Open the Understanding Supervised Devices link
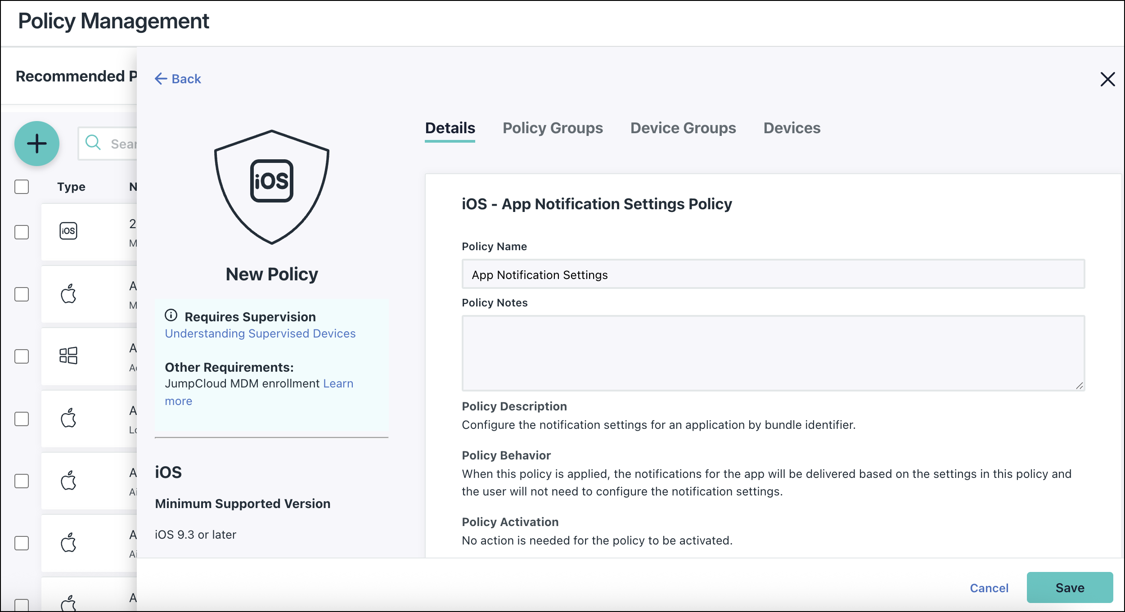This screenshot has width=1125, height=612. [260, 333]
